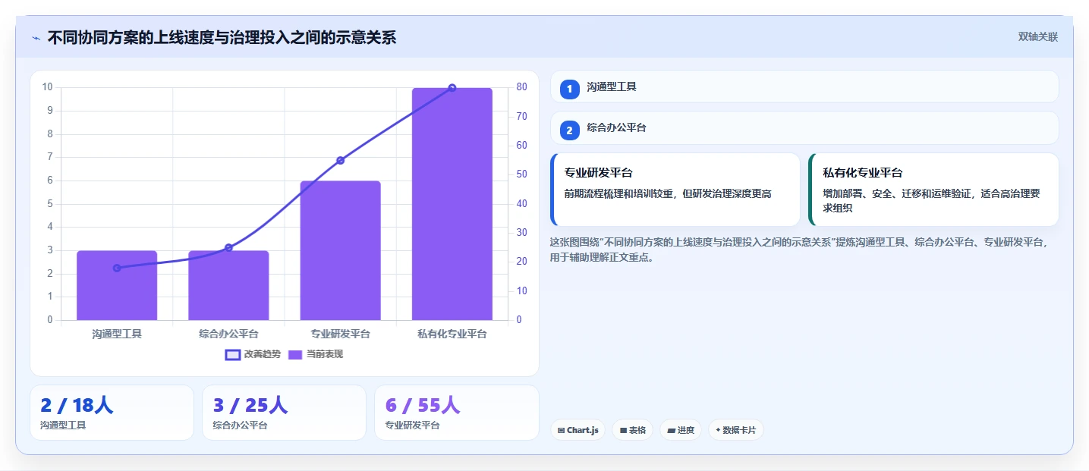The image size is (1089, 471).
Task: Toggle the 改善趋势 legend entry
Action: 253,354
